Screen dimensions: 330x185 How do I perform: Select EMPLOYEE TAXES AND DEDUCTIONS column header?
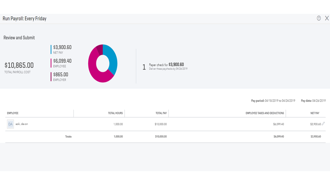[x=265, y=113]
